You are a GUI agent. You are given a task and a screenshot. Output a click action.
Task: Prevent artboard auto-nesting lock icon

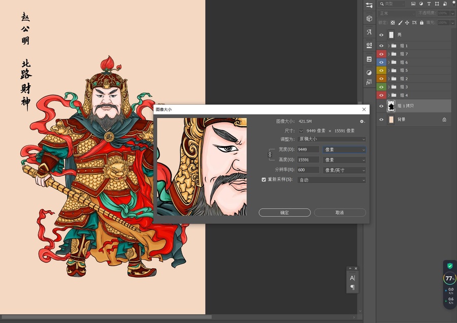[x=414, y=22]
